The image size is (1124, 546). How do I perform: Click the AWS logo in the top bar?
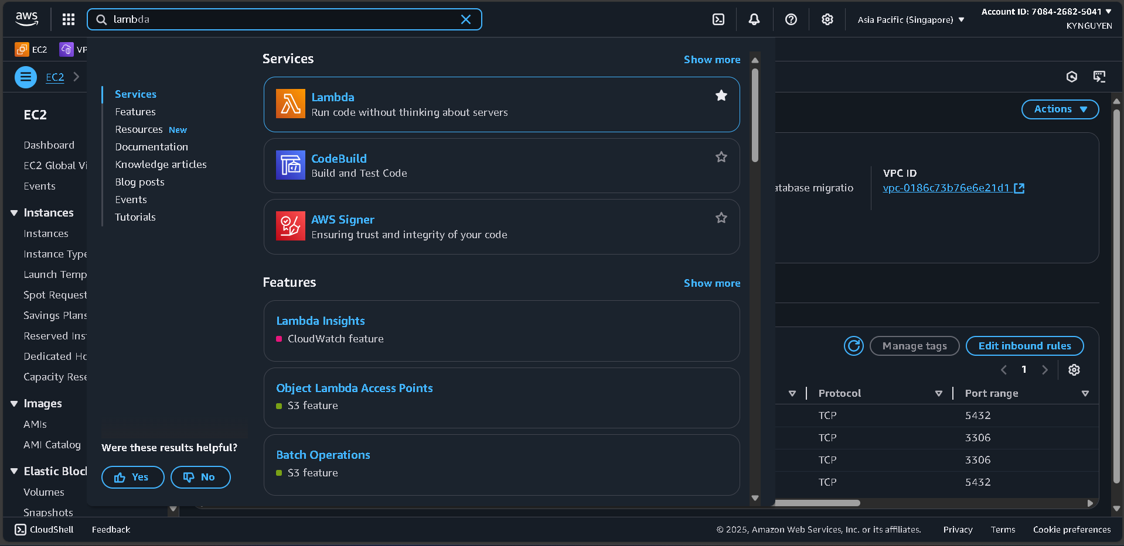click(x=26, y=19)
